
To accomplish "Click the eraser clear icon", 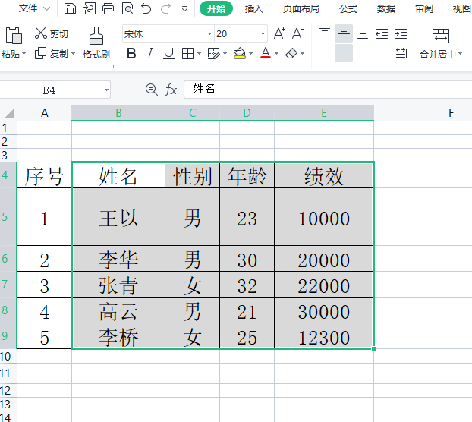I will [291, 54].
